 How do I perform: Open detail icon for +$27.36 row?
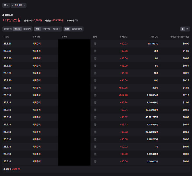click(95, 88)
